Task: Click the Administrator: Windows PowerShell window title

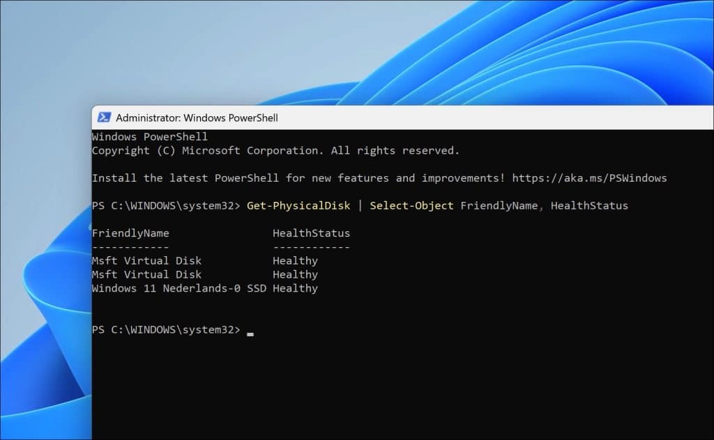Action: (197, 118)
